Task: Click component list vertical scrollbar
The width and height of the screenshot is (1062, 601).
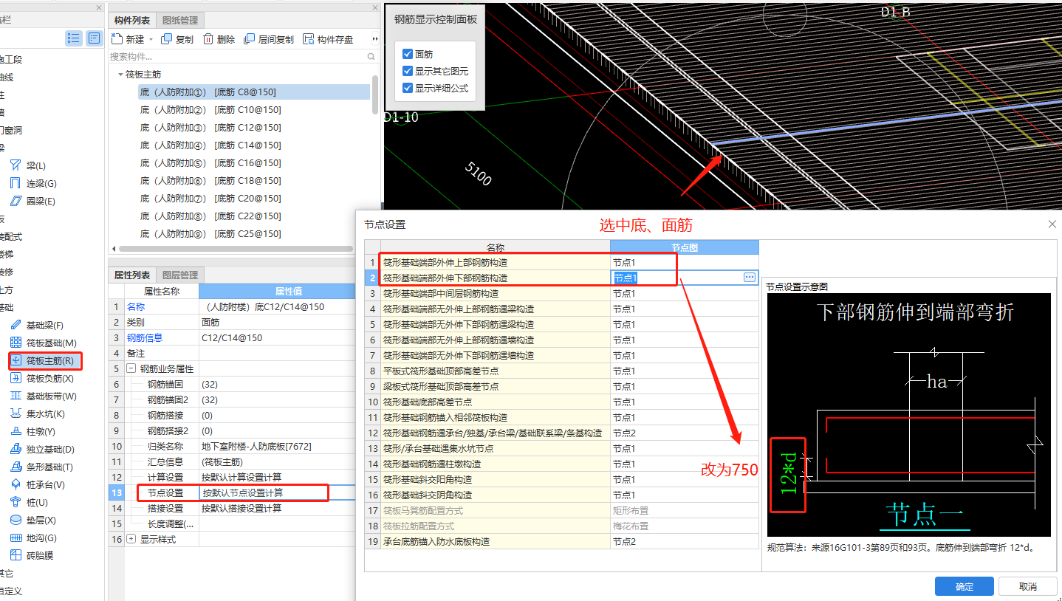Action: tap(376, 94)
